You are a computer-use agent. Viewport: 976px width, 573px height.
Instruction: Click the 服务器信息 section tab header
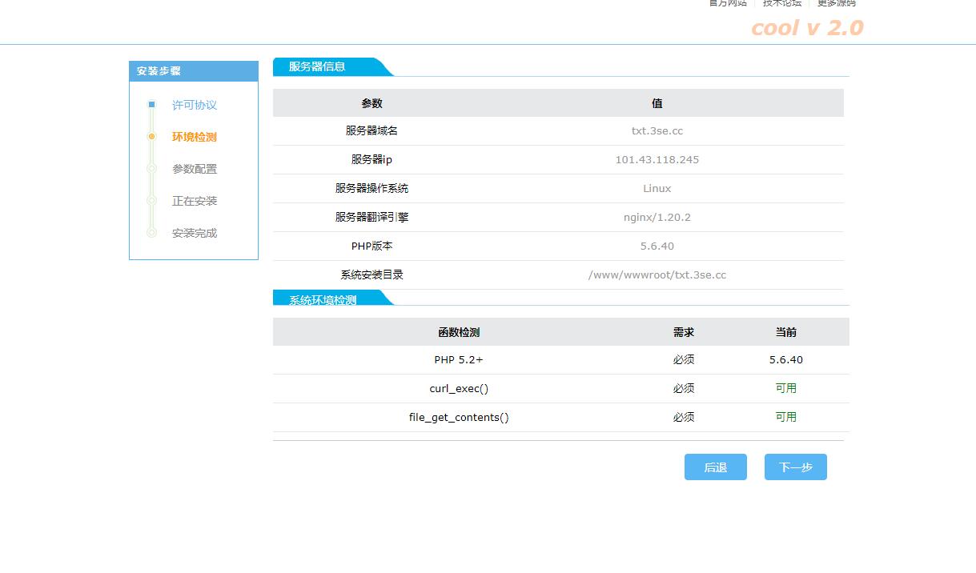(x=317, y=66)
